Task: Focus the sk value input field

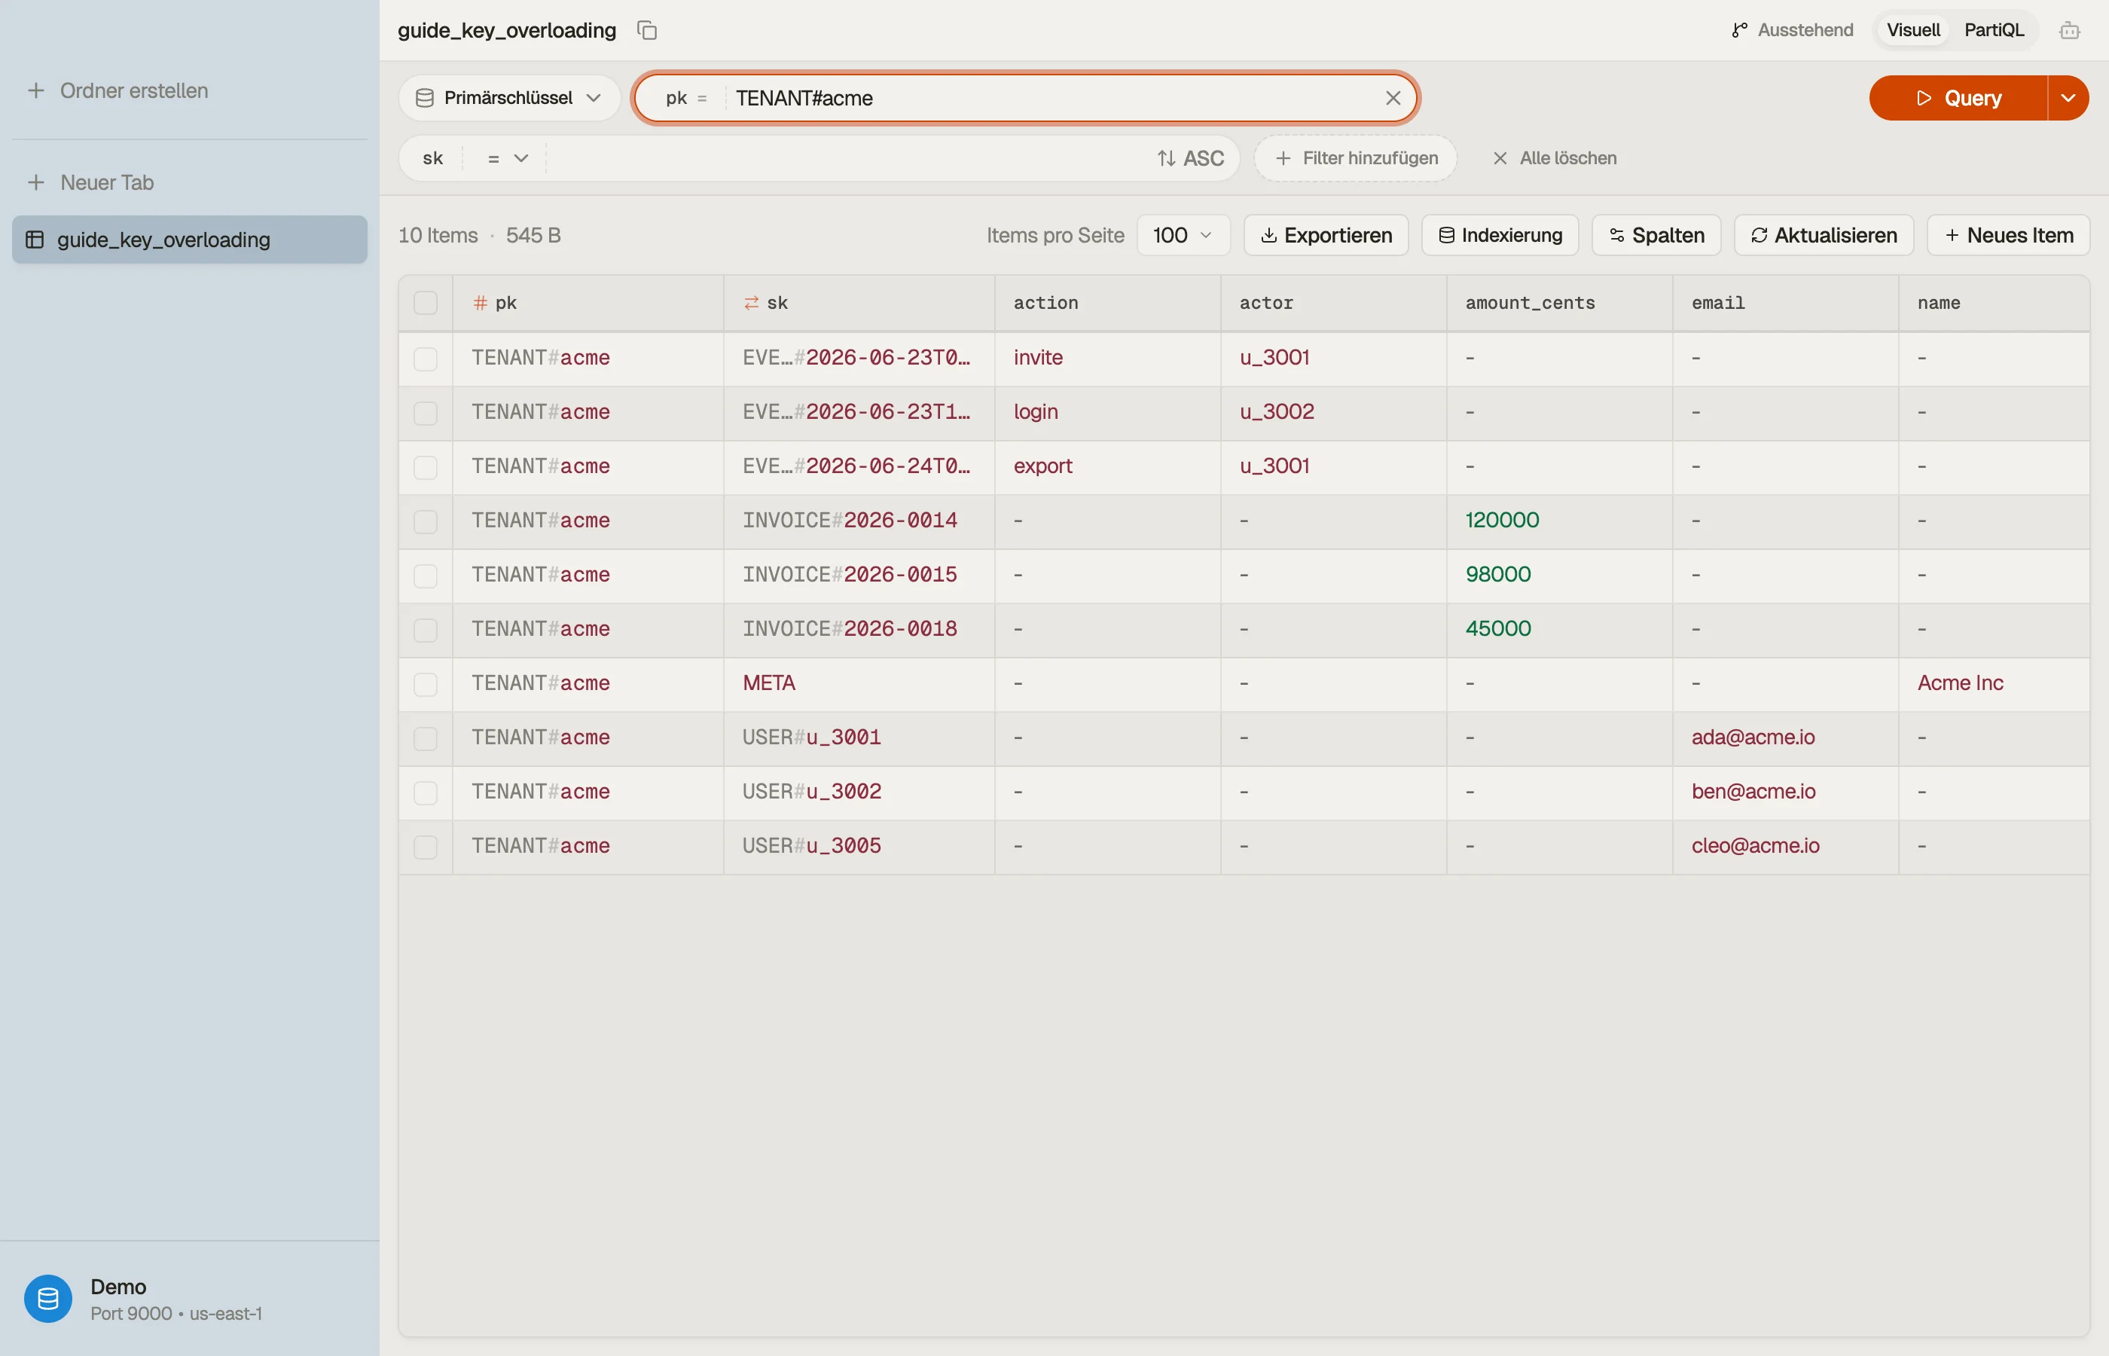Action: [x=845, y=158]
